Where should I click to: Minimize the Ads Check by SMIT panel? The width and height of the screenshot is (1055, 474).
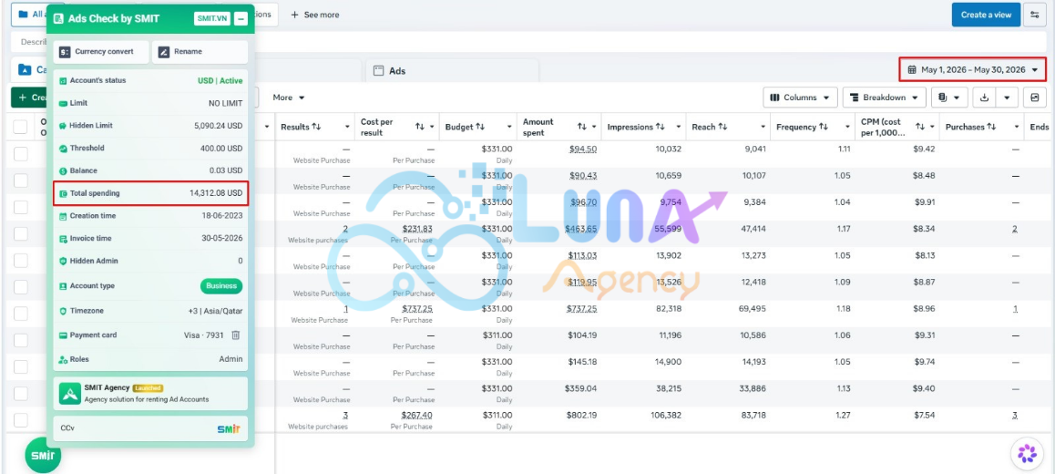point(241,19)
